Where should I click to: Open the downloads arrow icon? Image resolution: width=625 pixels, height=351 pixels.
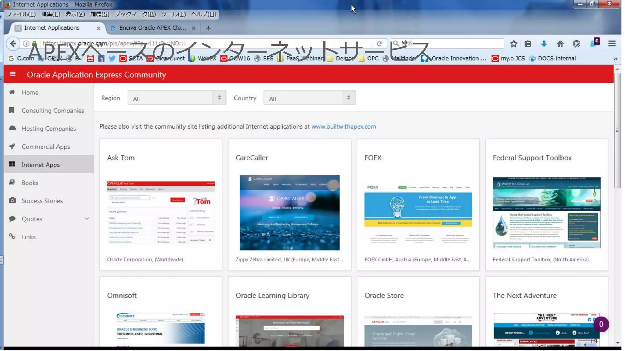pyautogui.click(x=544, y=44)
